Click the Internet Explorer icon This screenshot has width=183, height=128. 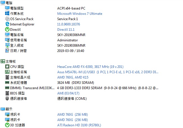[x=7, y=24]
